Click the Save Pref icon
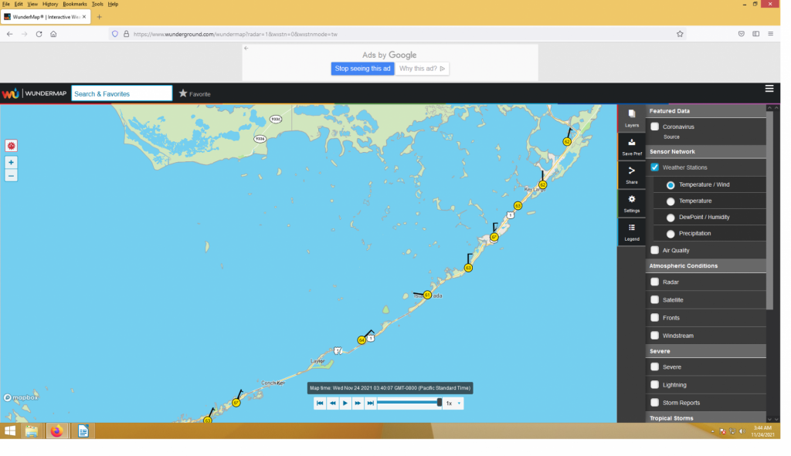 pos(632,147)
